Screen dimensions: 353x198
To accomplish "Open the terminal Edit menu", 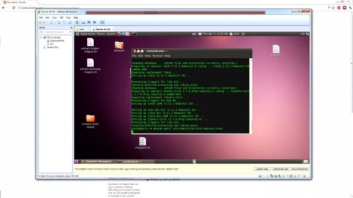I will 141,56.
